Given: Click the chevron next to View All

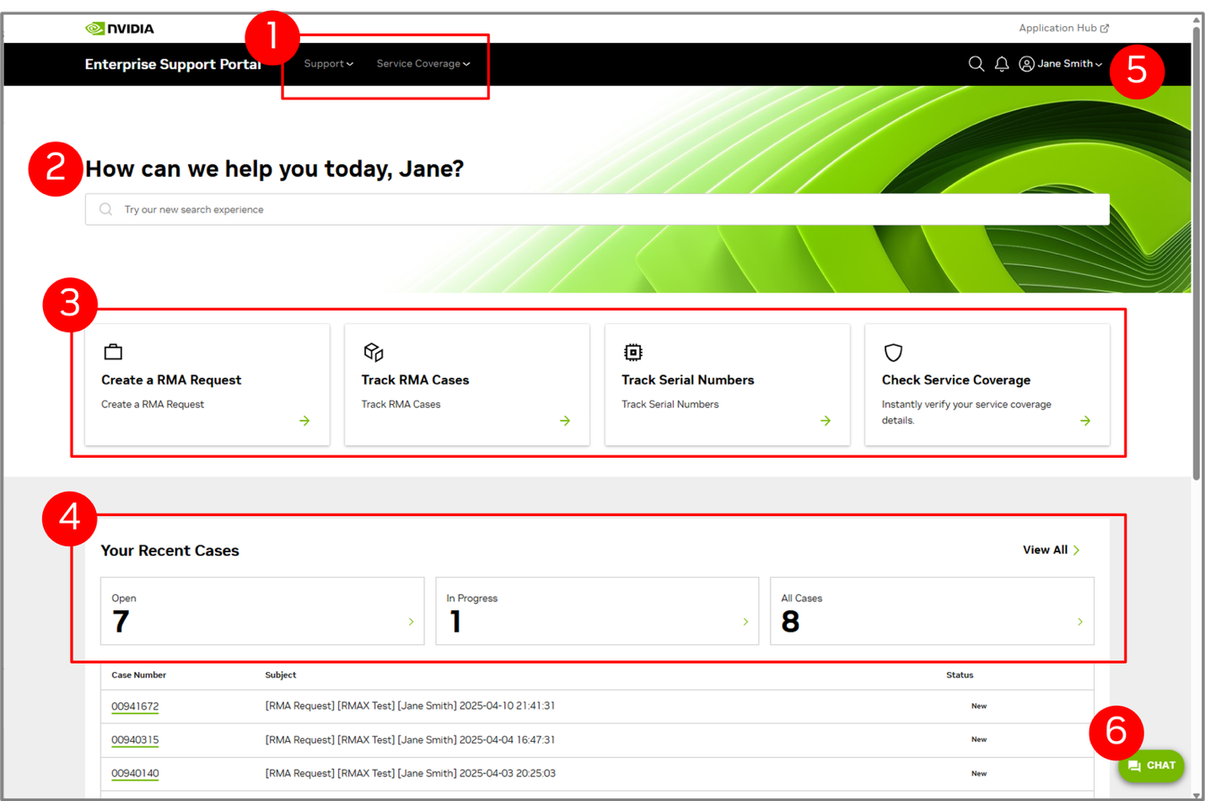Looking at the screenshot, I should pyautogui.click(x=1077, y=551).
